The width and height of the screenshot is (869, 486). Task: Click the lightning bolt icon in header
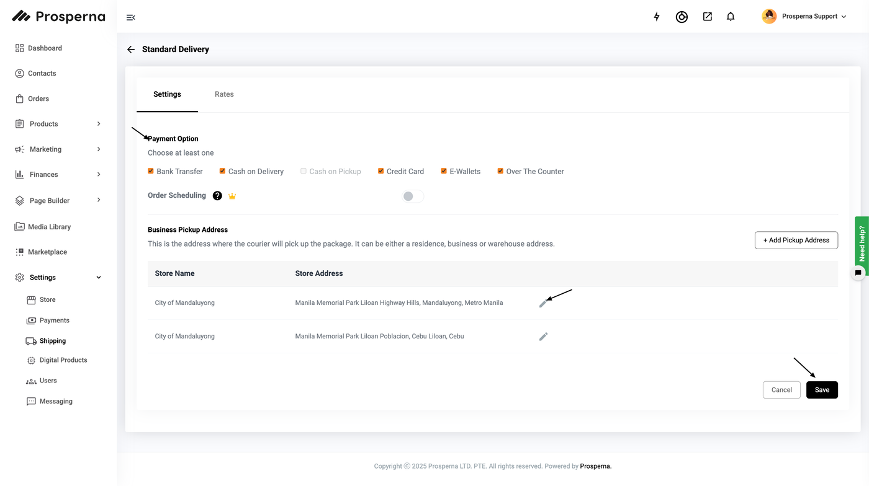[x=657, y=17]
